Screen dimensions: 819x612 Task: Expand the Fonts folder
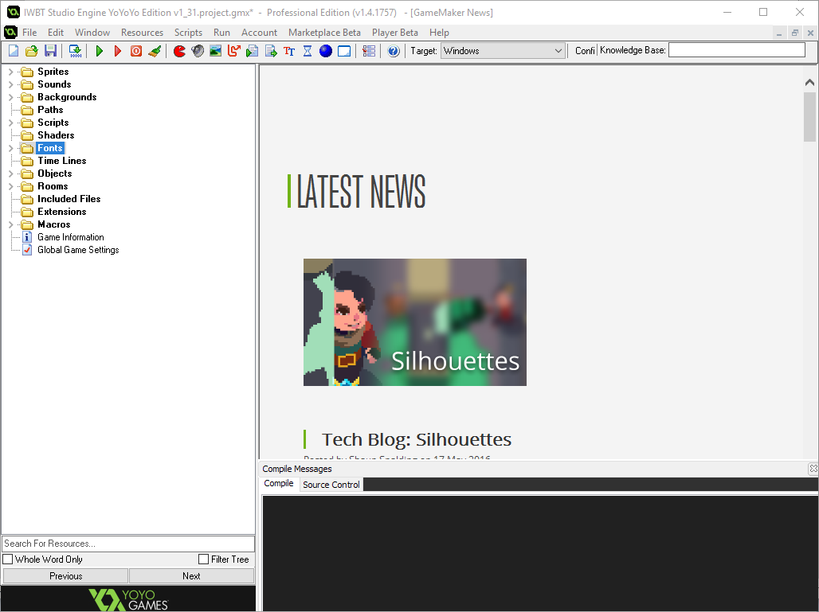(x=10, y=148)
